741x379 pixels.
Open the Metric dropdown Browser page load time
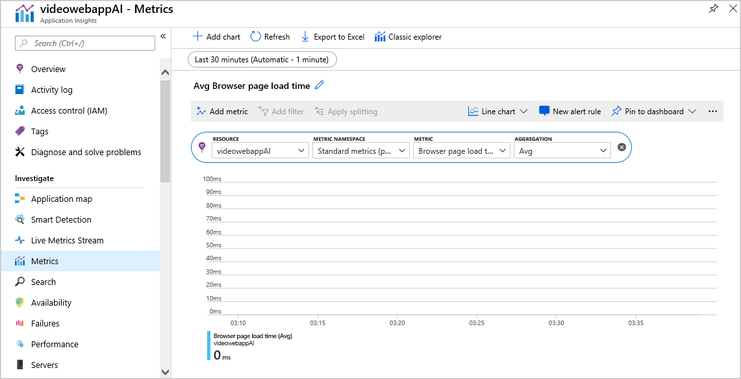point(462,151)
